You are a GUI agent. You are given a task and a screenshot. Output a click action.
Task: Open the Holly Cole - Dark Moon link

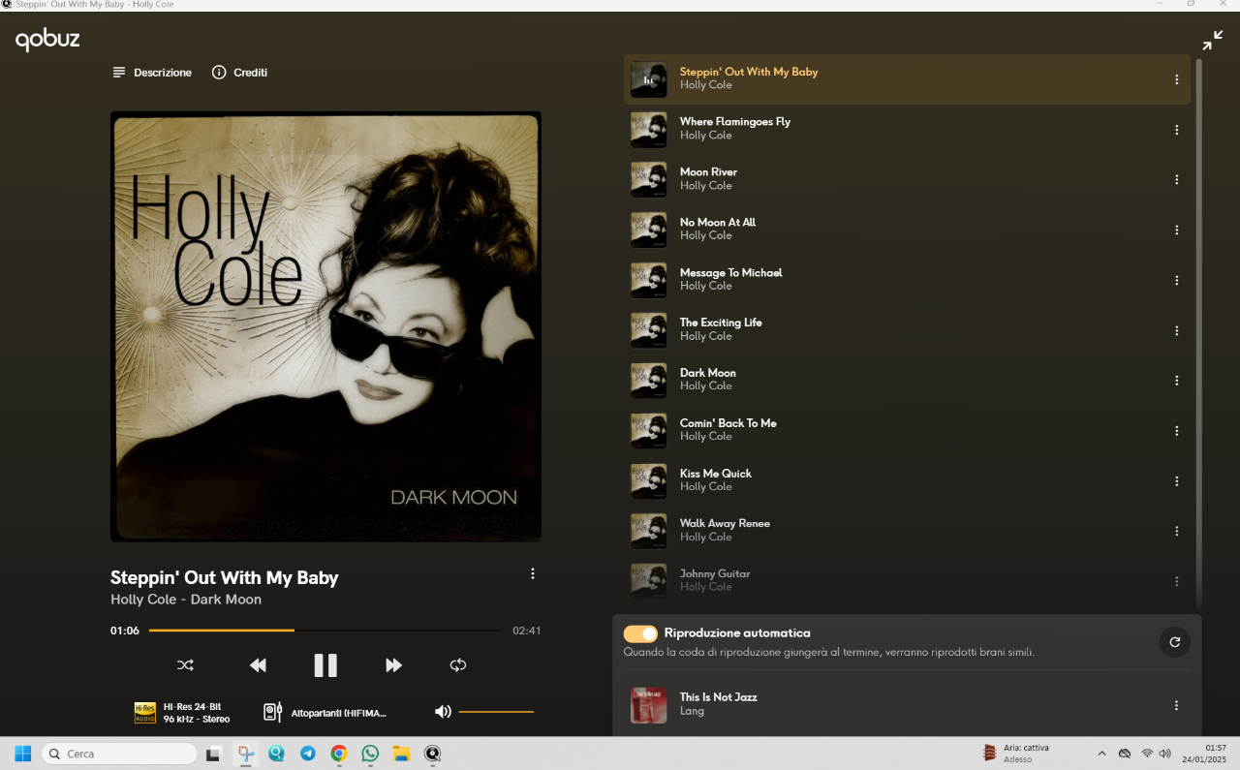point(186,600)
